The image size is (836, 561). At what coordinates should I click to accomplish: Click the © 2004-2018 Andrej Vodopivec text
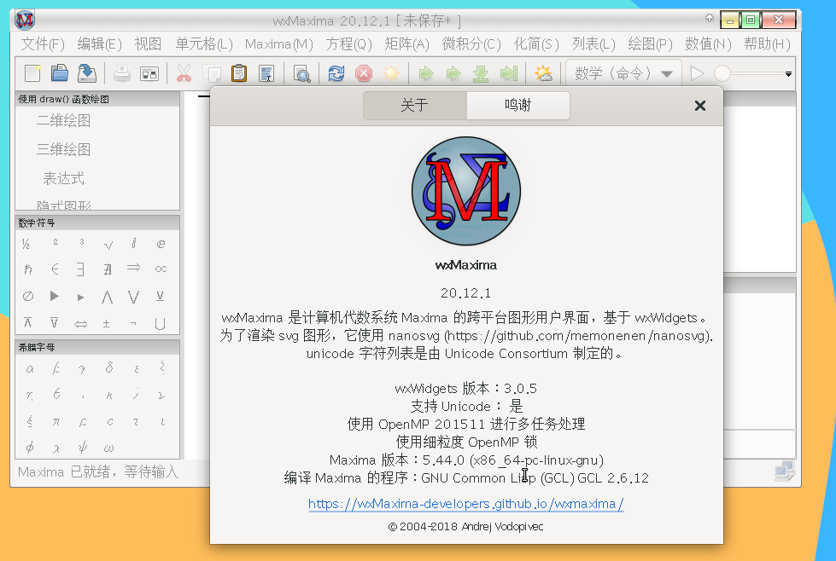click(466, 526)
